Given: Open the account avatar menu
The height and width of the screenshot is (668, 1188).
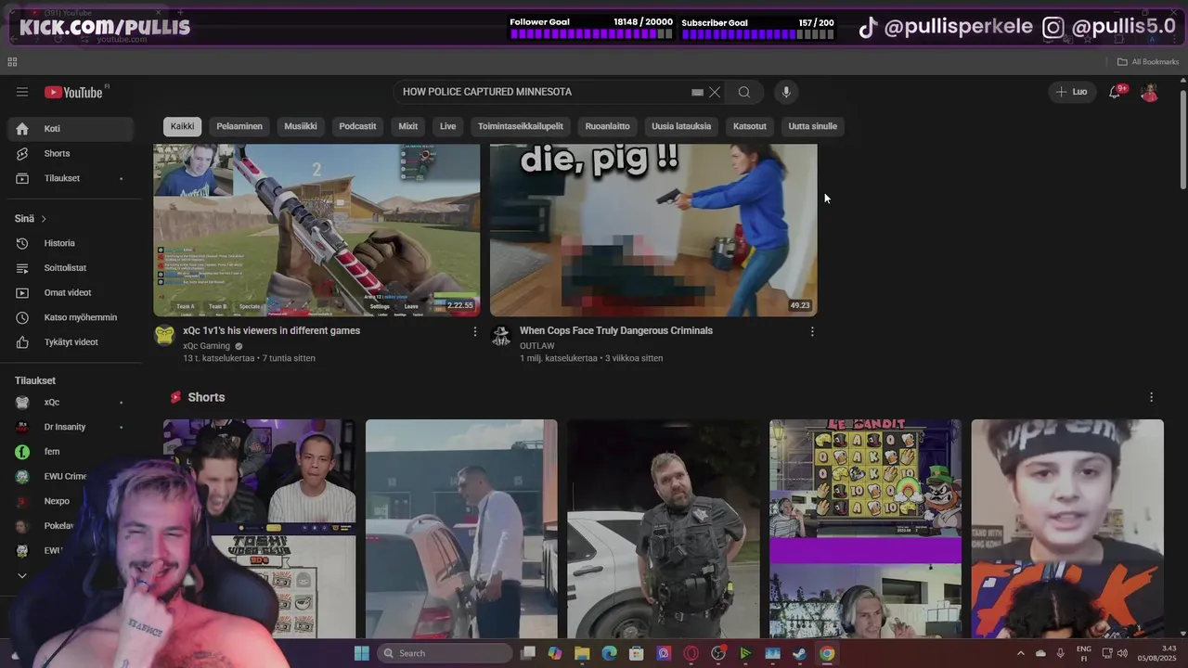Looking at the screenshot, I should click(x=1149, y=92).
